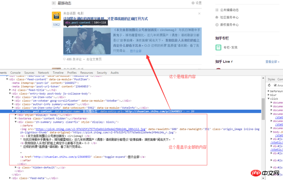Screen dimensions: 283x180
Task: Select the meta post-id 1646017 line
Action: [45, 83]
